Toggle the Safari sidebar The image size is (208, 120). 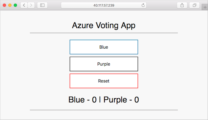tap(42, 5)
